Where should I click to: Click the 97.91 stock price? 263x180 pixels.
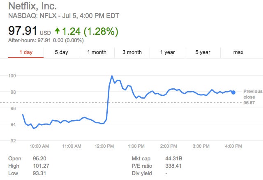tap(23, 30)
